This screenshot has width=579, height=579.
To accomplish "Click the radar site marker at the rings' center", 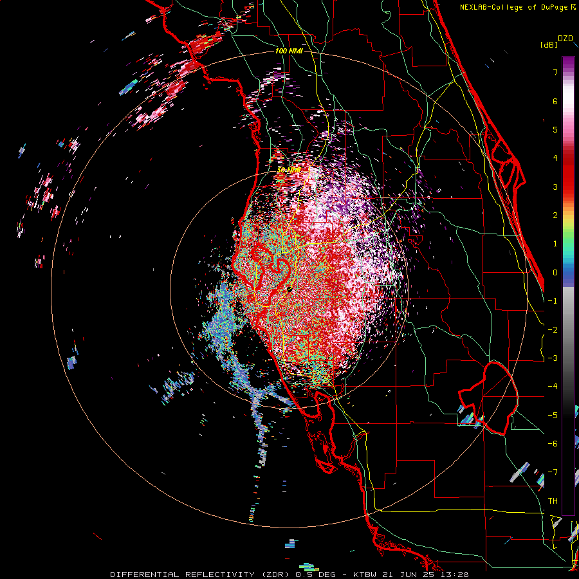I will point(289,290).
